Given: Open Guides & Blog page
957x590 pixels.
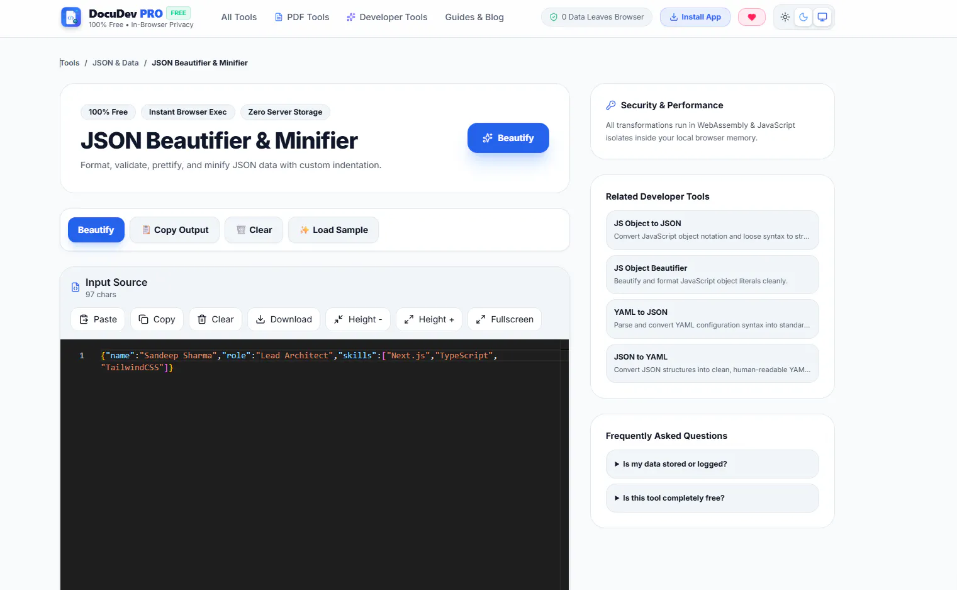Looking at the screenshot, I should click(474, 17).
